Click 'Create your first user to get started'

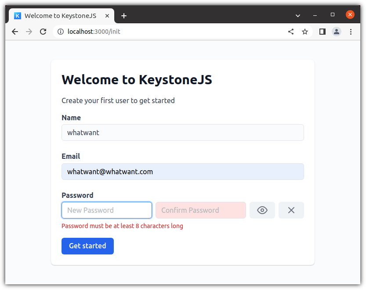[118, 101]
